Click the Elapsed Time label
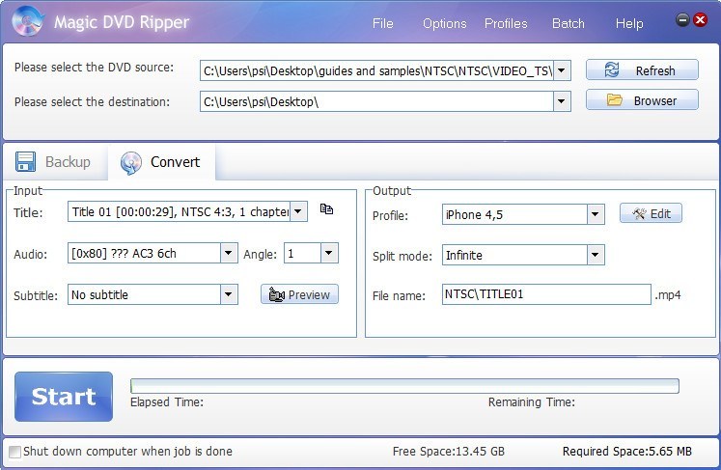 (x=167, y=401)
